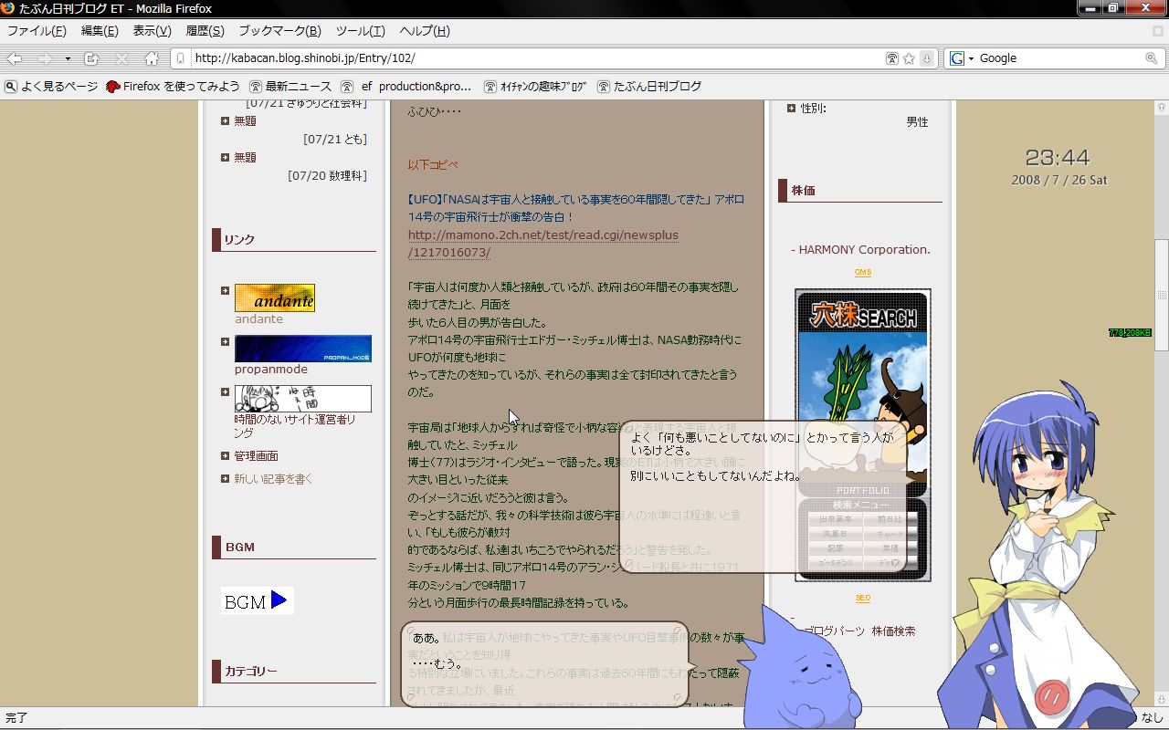Click the magnifier search button in search bar
1169x730 pixels.
(x=1152, y=58)
